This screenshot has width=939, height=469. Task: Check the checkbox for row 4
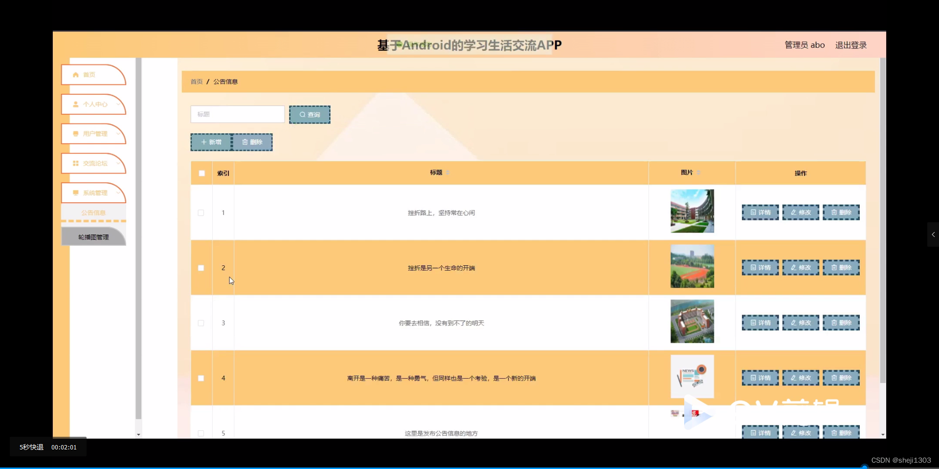click(201, 378)
